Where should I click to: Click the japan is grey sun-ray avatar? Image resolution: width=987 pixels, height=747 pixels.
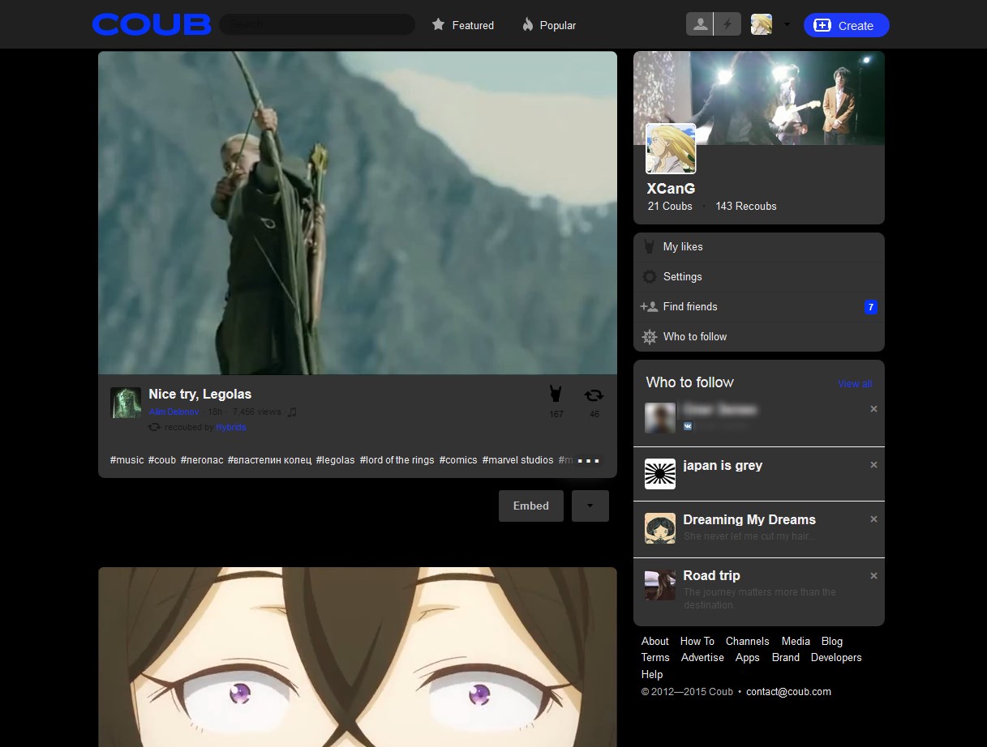[x=660, y=474]
